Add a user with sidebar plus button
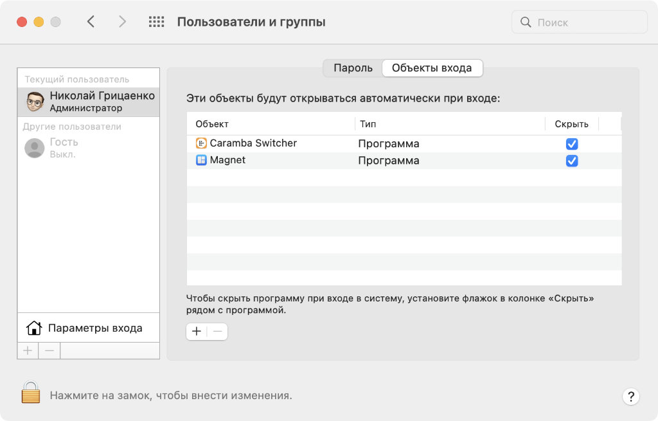 (28, 350)
